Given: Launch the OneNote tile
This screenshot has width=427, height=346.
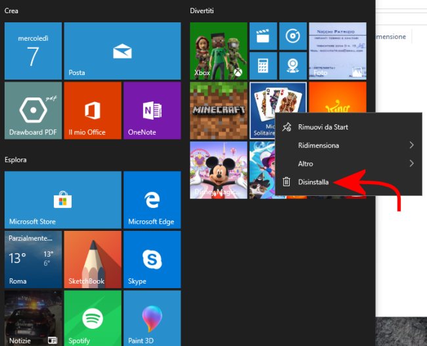Looking at the screenshot, I should 152,111.
